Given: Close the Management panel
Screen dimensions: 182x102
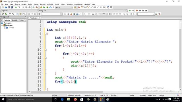Looking at the screenshot, I should point(26,17).
